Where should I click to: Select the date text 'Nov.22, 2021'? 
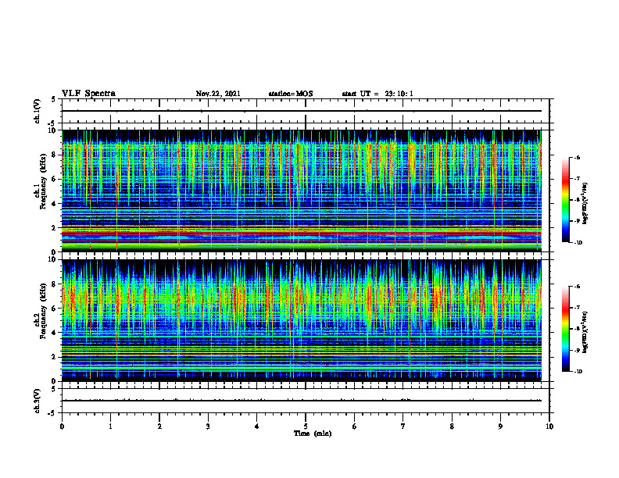[218, 94]
